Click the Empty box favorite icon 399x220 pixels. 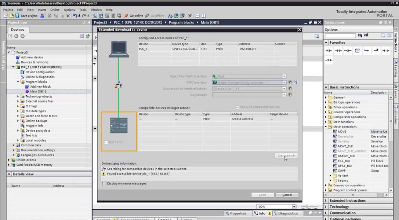[x=357, y=51]
